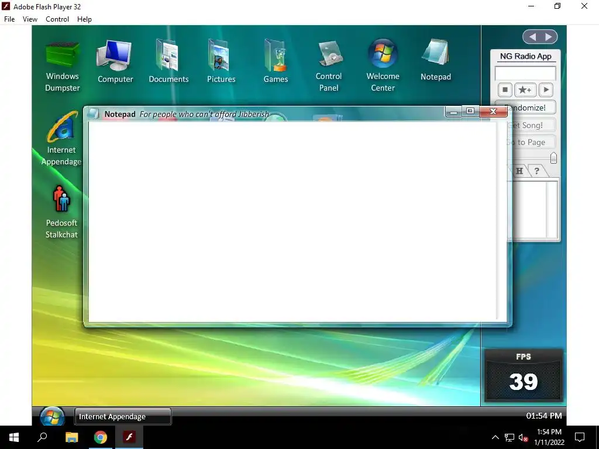Open the Pictures folder icon
This screenshot has width=599, height=449.
click(x=221, y=61)
